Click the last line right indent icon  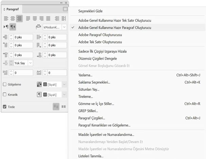pyautogui.click(x=39, y=45)
